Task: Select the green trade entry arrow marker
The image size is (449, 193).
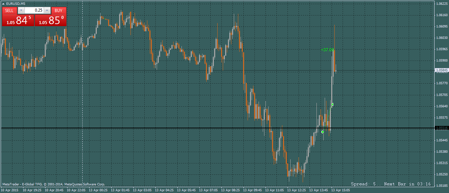Action: (x=323, y=132)
